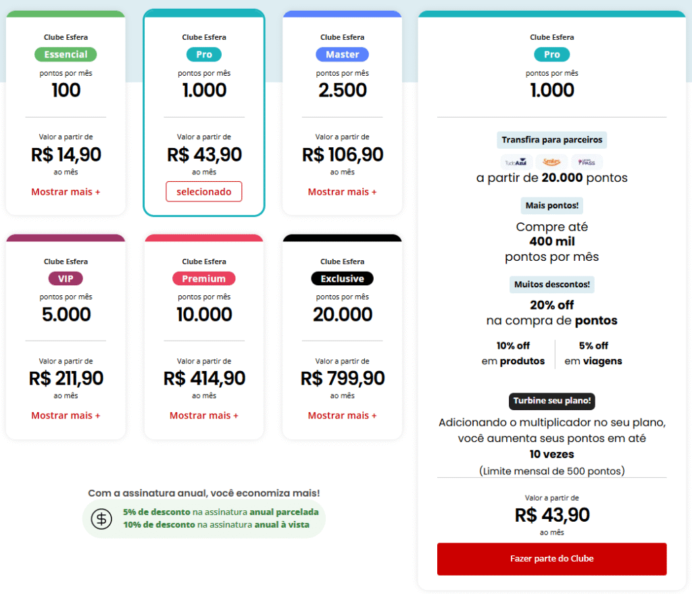This screenshot has width=692, height=594.
Task: Click the pink Premium plan badge
Action: [203, 278]
